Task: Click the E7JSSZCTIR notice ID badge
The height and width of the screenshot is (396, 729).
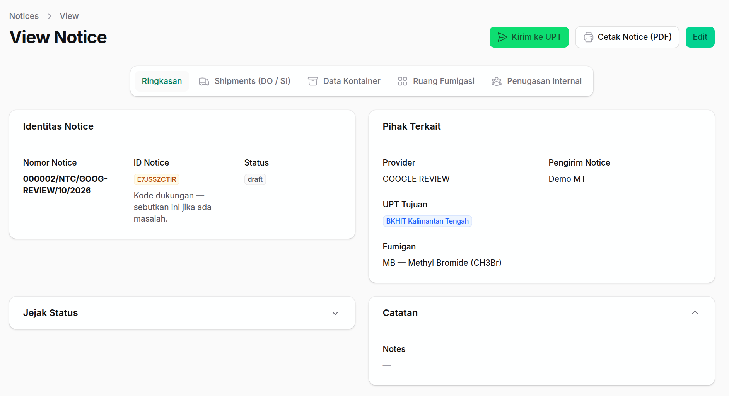Action: coord(157,179)
